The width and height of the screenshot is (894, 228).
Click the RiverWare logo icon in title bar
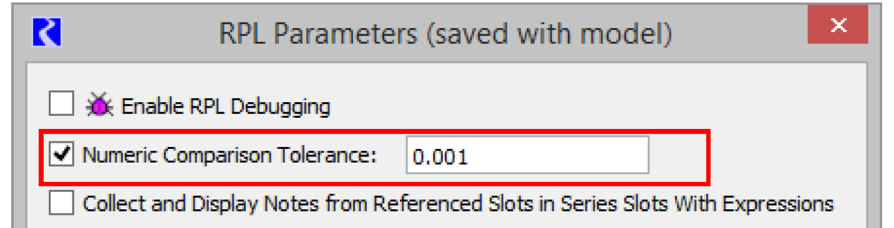click(46, 33)
